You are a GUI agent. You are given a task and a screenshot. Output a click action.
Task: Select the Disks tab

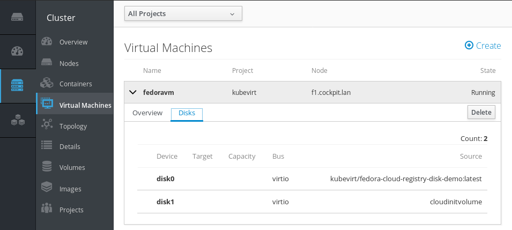click(187, 113)
